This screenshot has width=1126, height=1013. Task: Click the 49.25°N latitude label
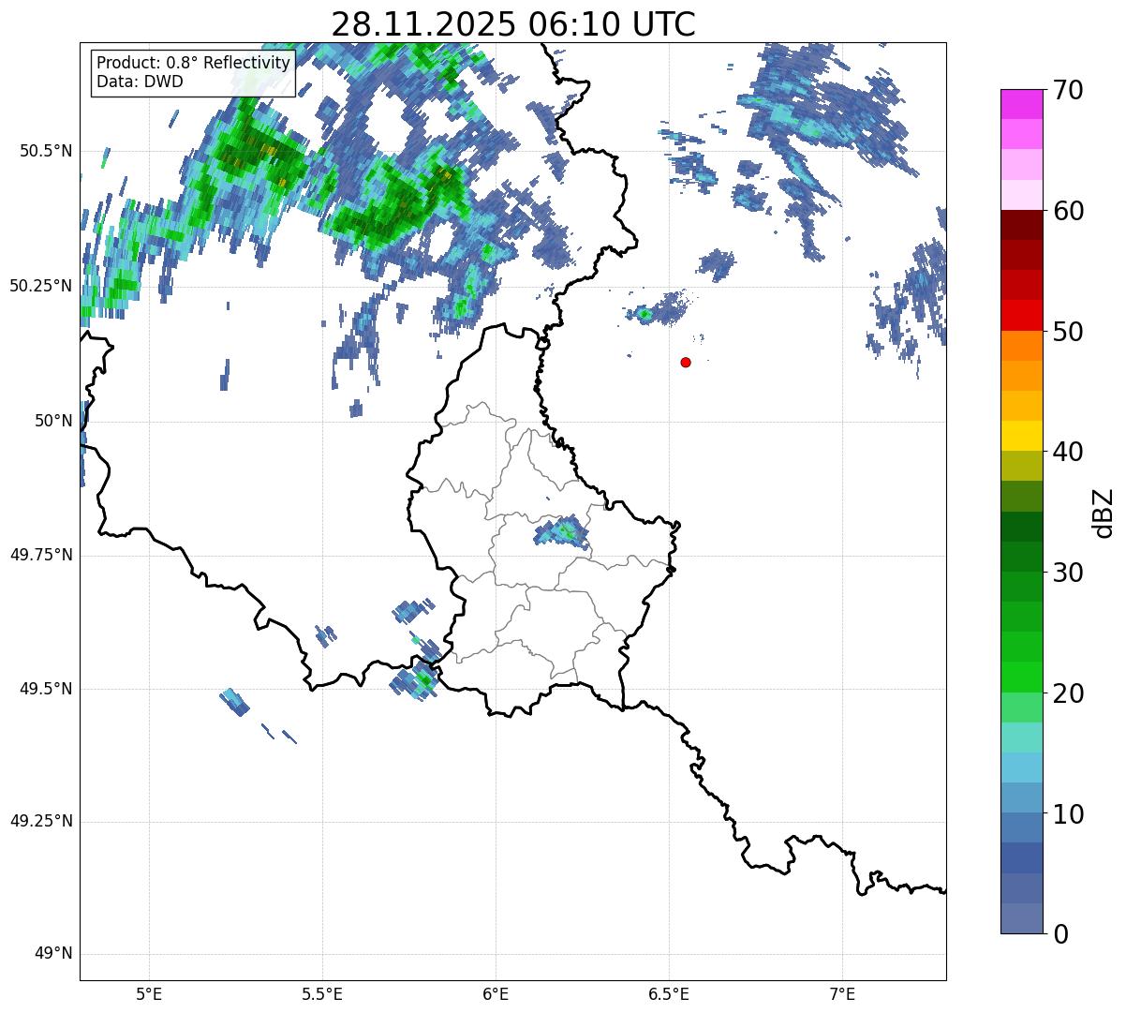tap(41, 822)
